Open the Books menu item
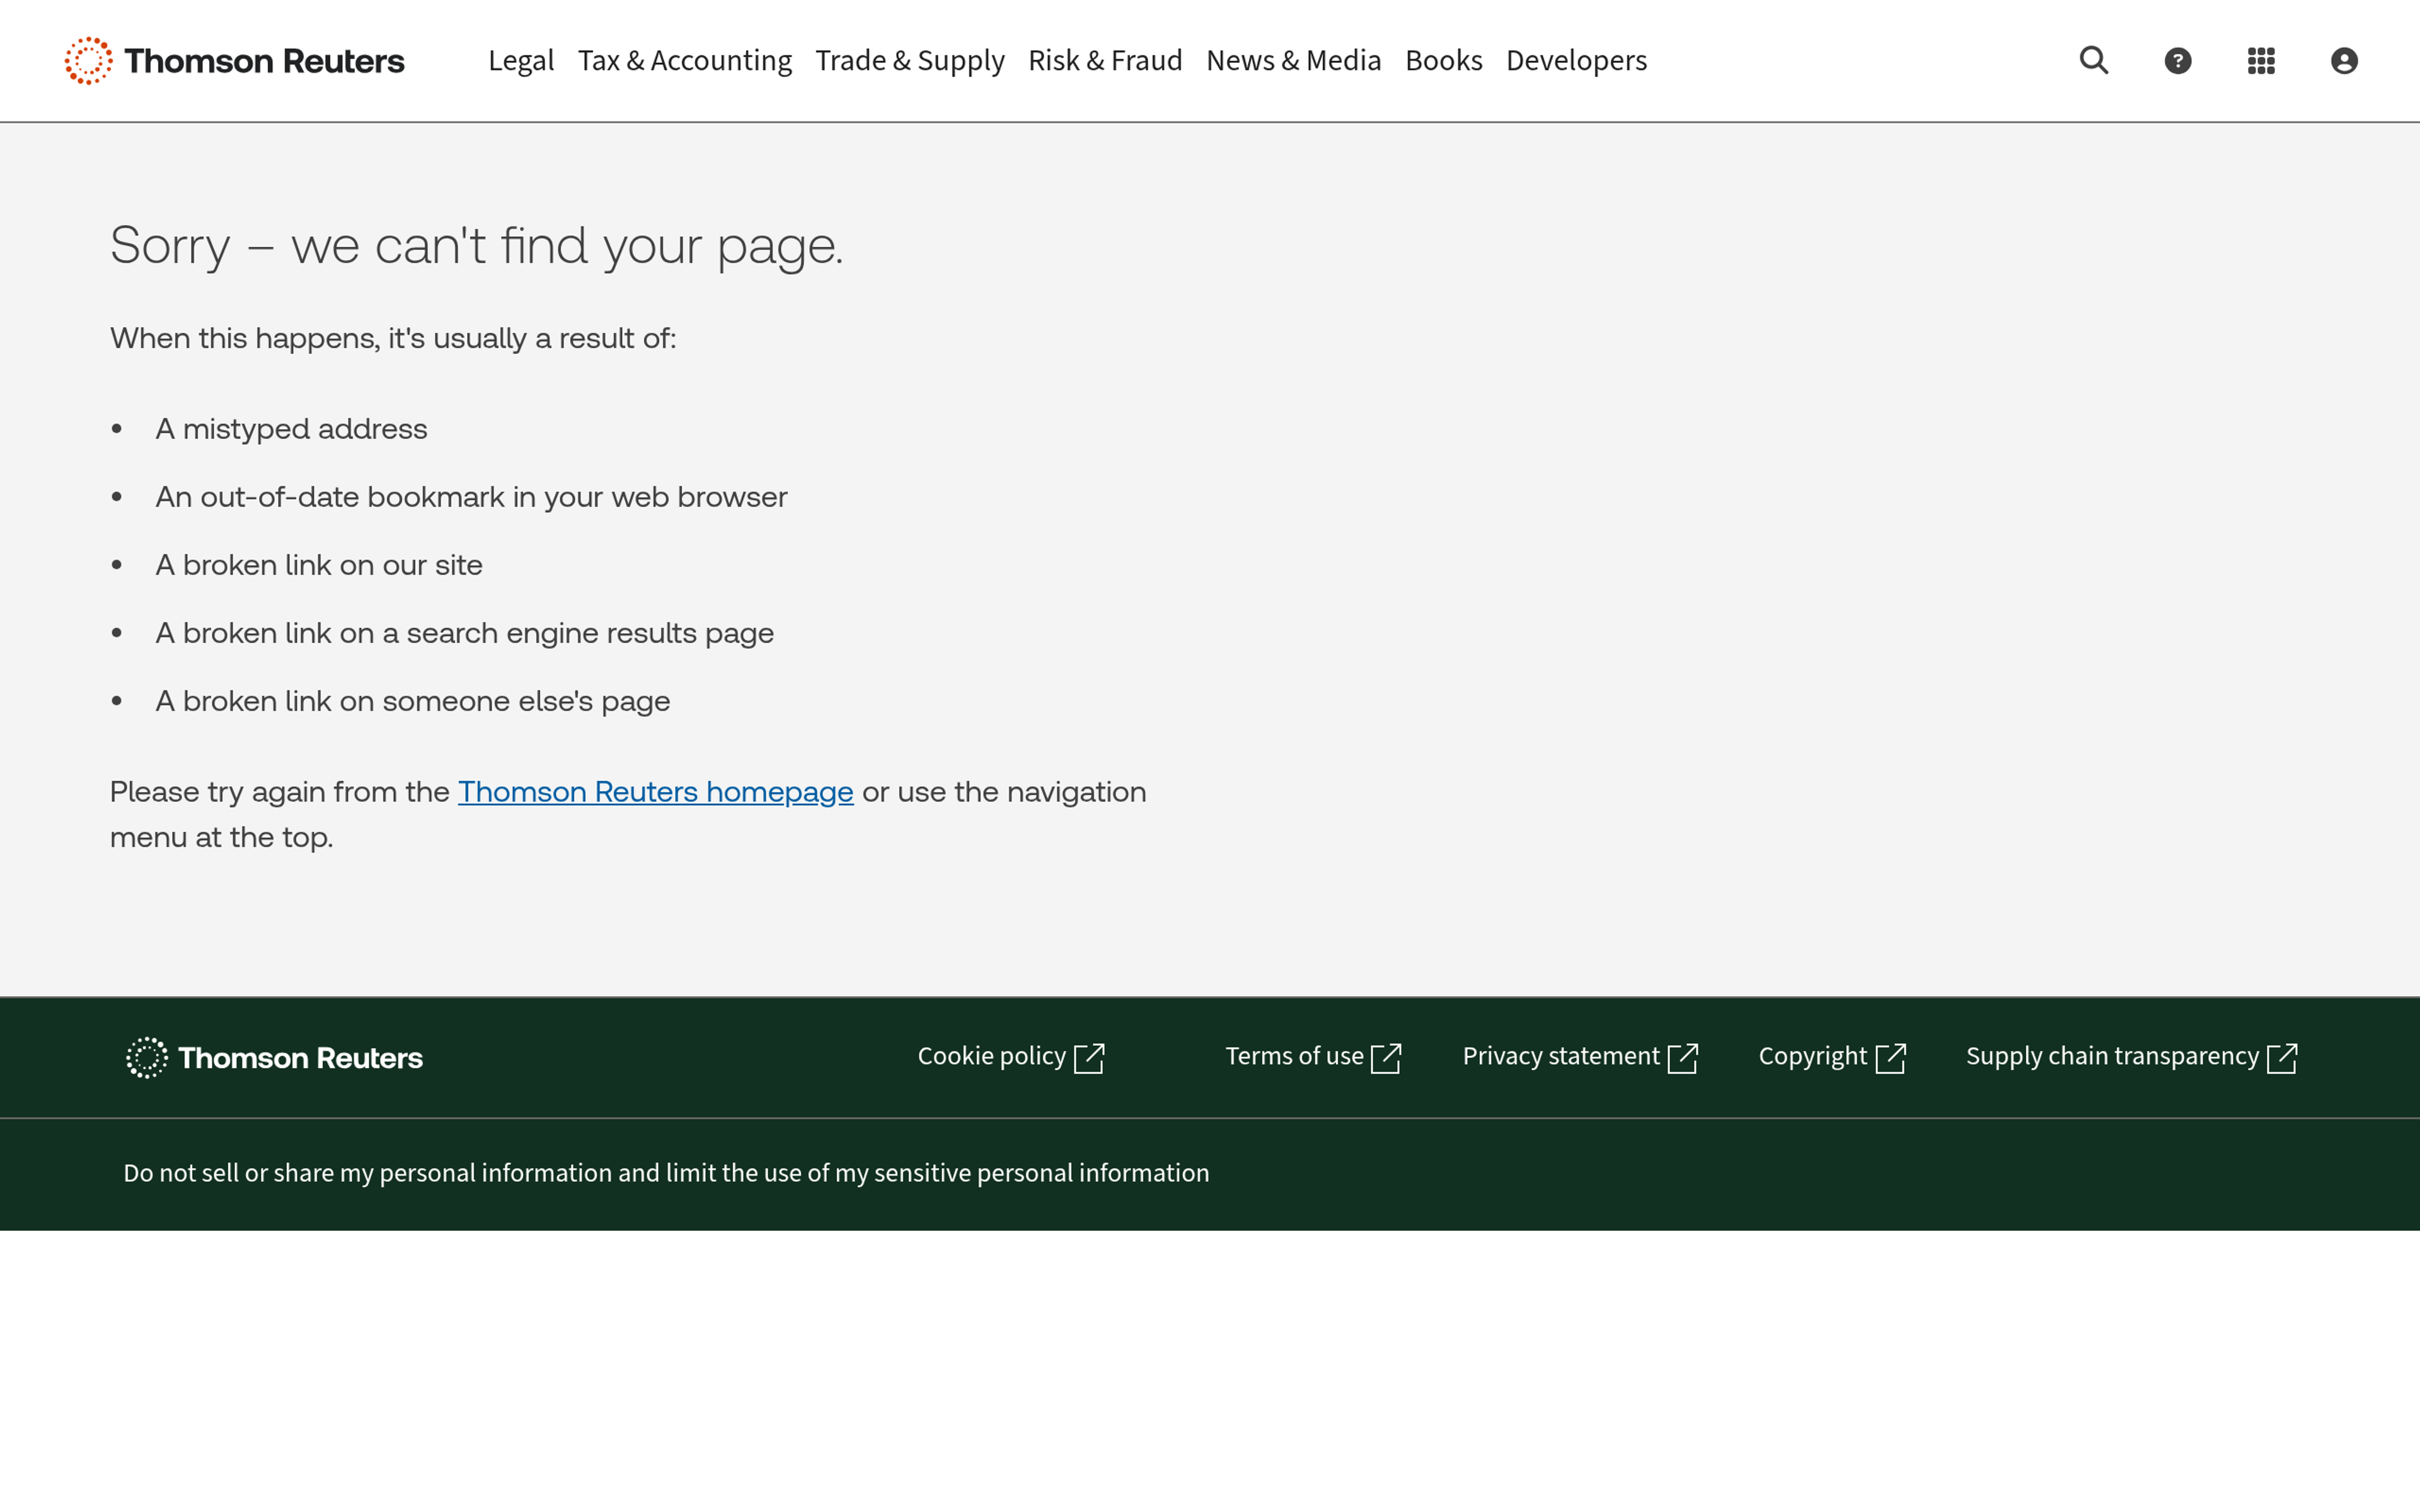 pos(1444,61)
